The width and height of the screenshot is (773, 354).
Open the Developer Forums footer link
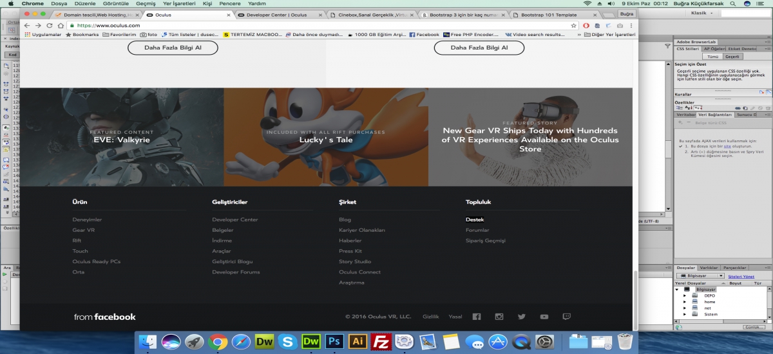click(x=236, y=272)
